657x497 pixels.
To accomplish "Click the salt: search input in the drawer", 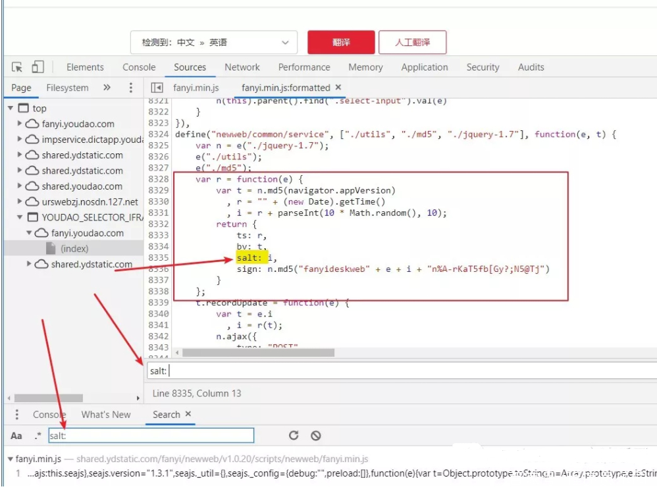I will point(151,435).
